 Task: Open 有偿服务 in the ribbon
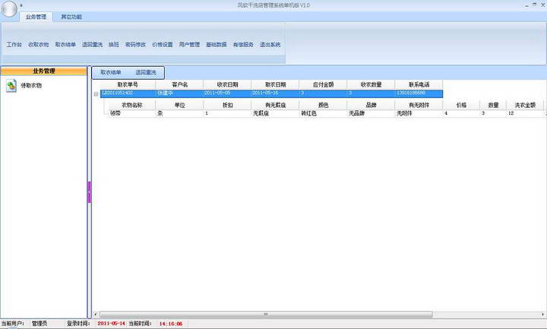coord(243,45)
